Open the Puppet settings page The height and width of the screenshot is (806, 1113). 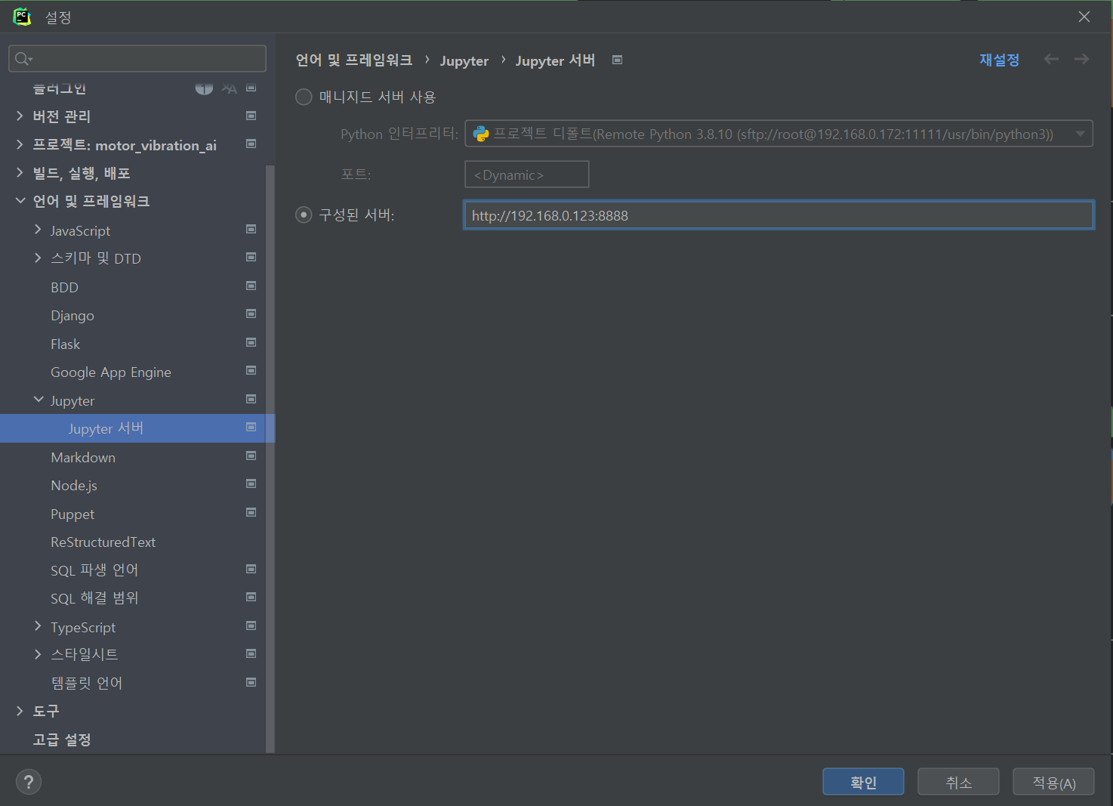(72, 514)
